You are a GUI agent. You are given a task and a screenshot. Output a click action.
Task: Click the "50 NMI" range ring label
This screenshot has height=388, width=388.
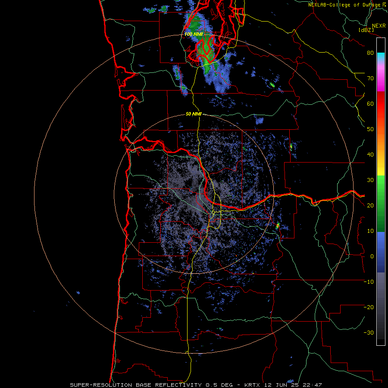point(194,114)
